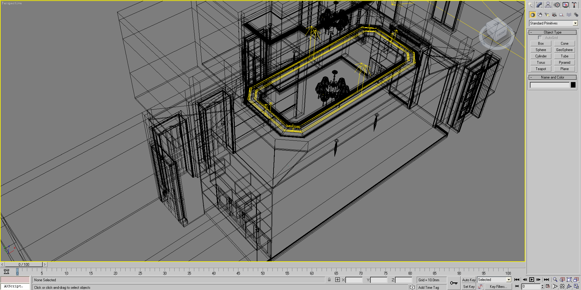Open the Time Configuration dialog icon

548,286
